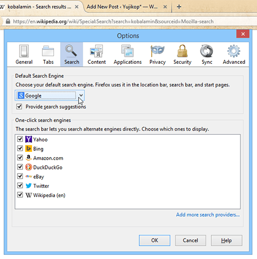Open the Advanced gear panel
257x259 pixels.
pyautogui.click(x=234, y=55)
